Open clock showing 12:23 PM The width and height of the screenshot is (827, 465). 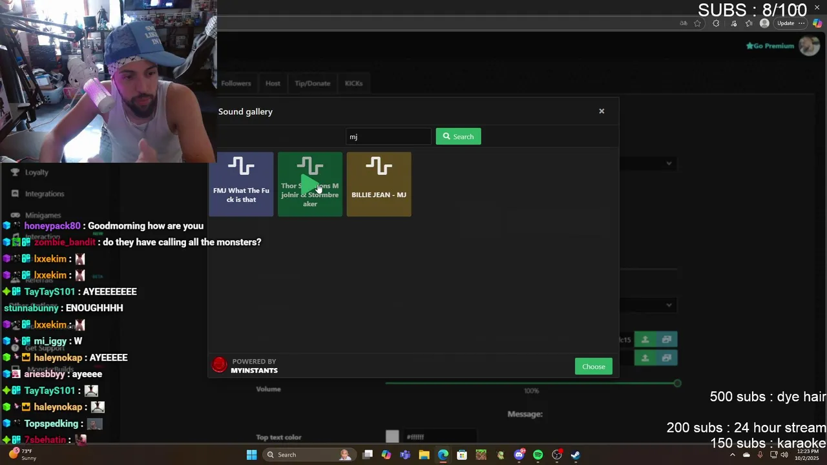(x=808, y=455)
